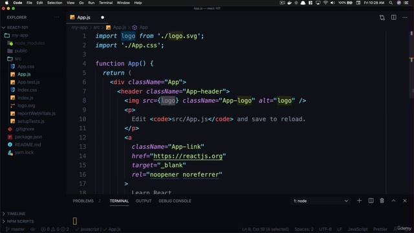Click the App symbol breadcrumb
The height and width of the screenshot is (233, 414).
click(x=140, y=27)
